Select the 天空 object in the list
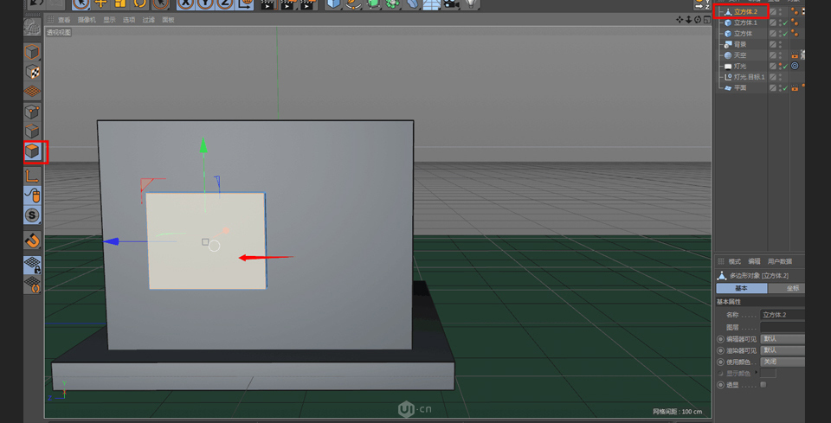Screen dimensions: 831x423 (739, 55)
